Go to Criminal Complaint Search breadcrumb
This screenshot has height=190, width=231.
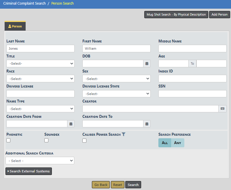click(x=24, y=3)
